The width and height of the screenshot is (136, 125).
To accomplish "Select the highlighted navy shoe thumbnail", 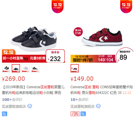I will pos(16,68).
